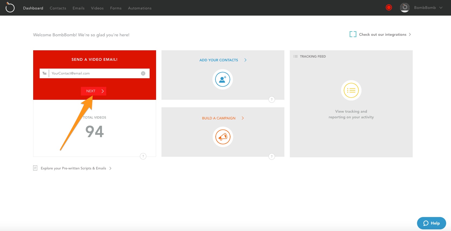Start recording with the red record icon
Viewport: 451px width, 231px height.
(389, 8)
